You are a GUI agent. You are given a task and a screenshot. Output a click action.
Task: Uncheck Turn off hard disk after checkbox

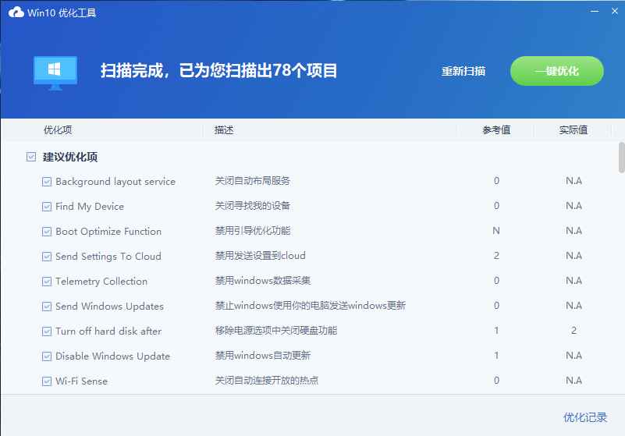[47, 331]
